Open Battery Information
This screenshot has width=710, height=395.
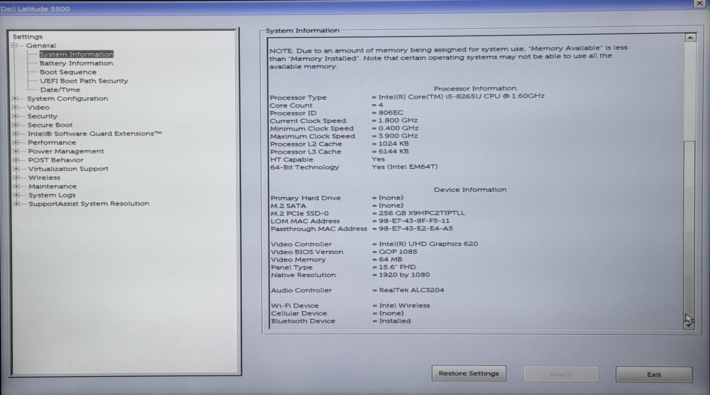point(76,63)
